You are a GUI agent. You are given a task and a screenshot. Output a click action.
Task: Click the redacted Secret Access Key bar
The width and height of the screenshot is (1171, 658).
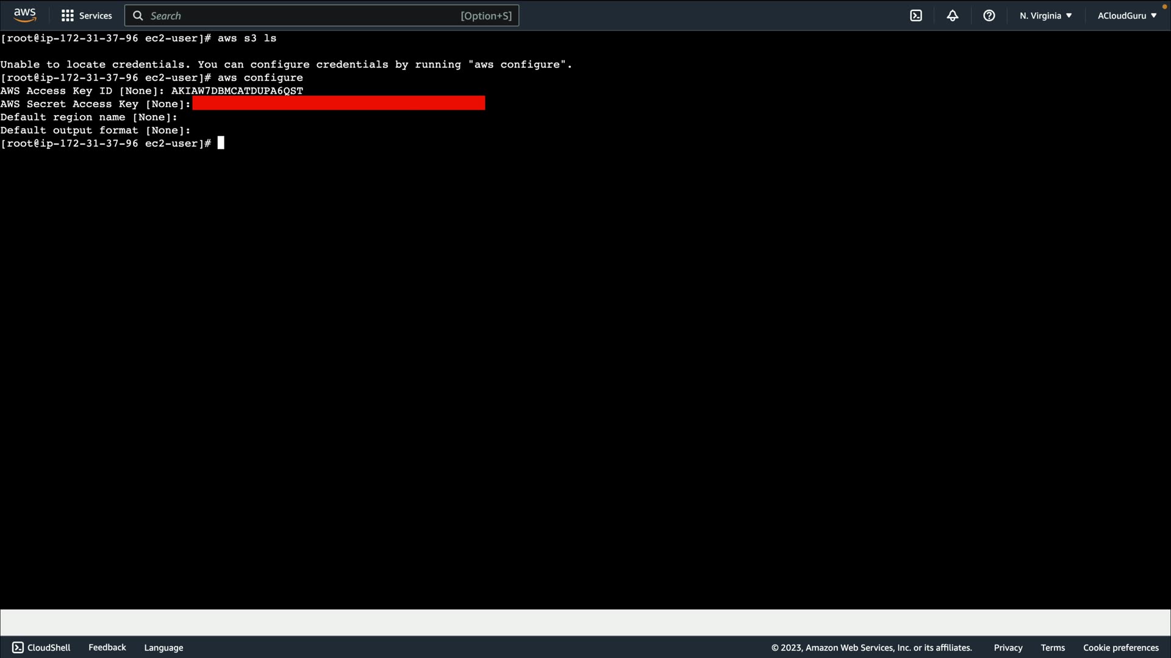tap(338, 104)
